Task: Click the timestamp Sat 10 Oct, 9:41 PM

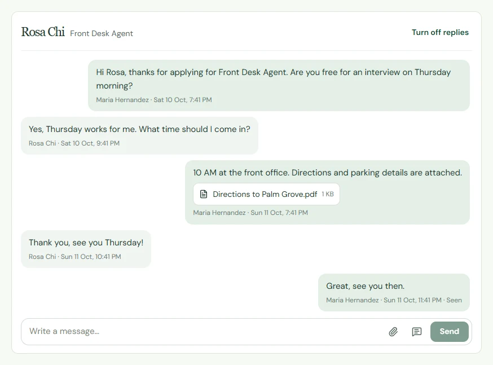Action: click(90, 143)
